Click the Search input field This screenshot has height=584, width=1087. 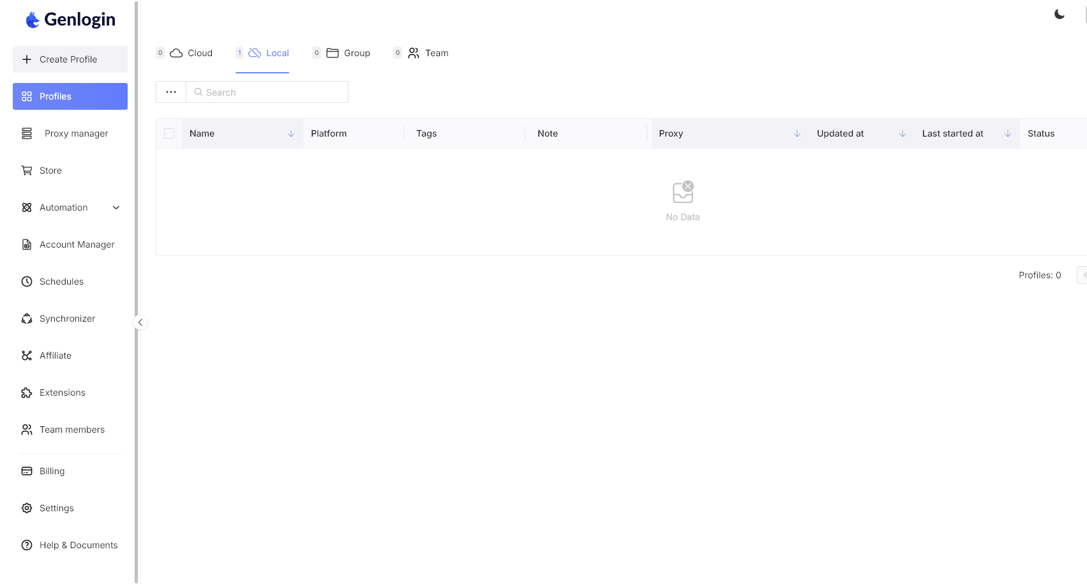tap(267, 92)
